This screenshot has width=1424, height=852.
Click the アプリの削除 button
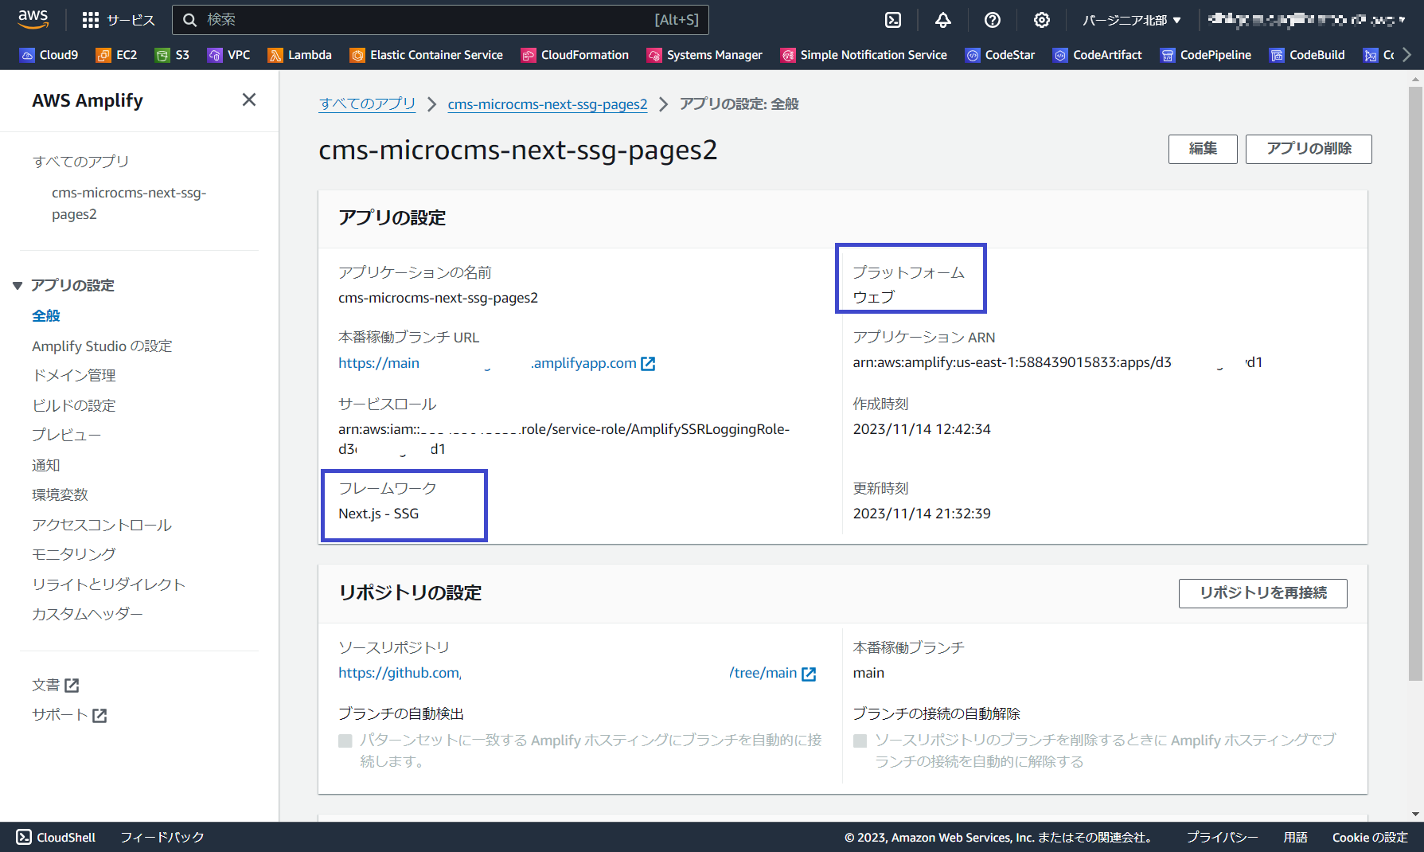tap(1309, 149)
